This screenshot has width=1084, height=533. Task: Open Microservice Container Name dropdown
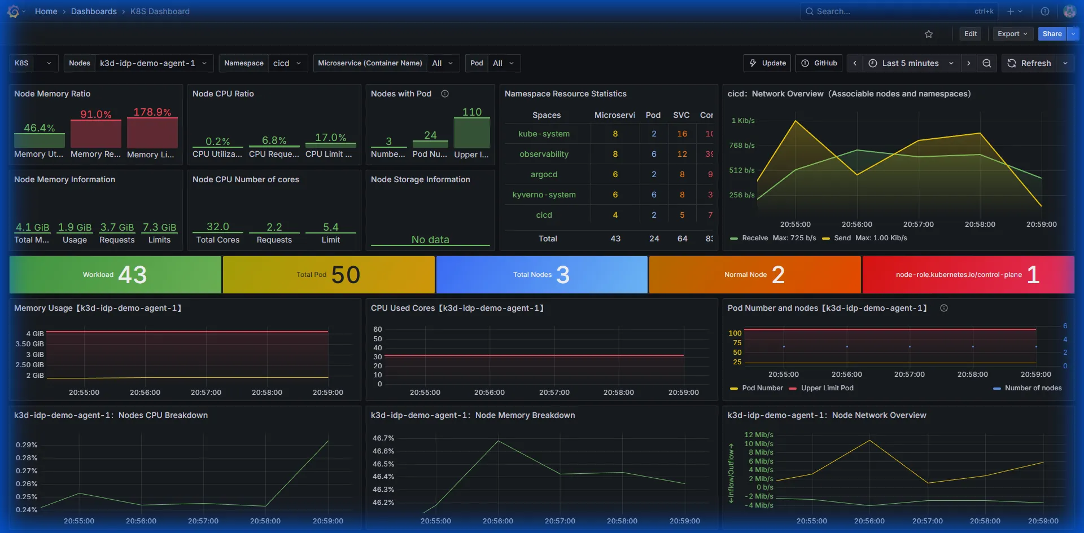point(443,63)
